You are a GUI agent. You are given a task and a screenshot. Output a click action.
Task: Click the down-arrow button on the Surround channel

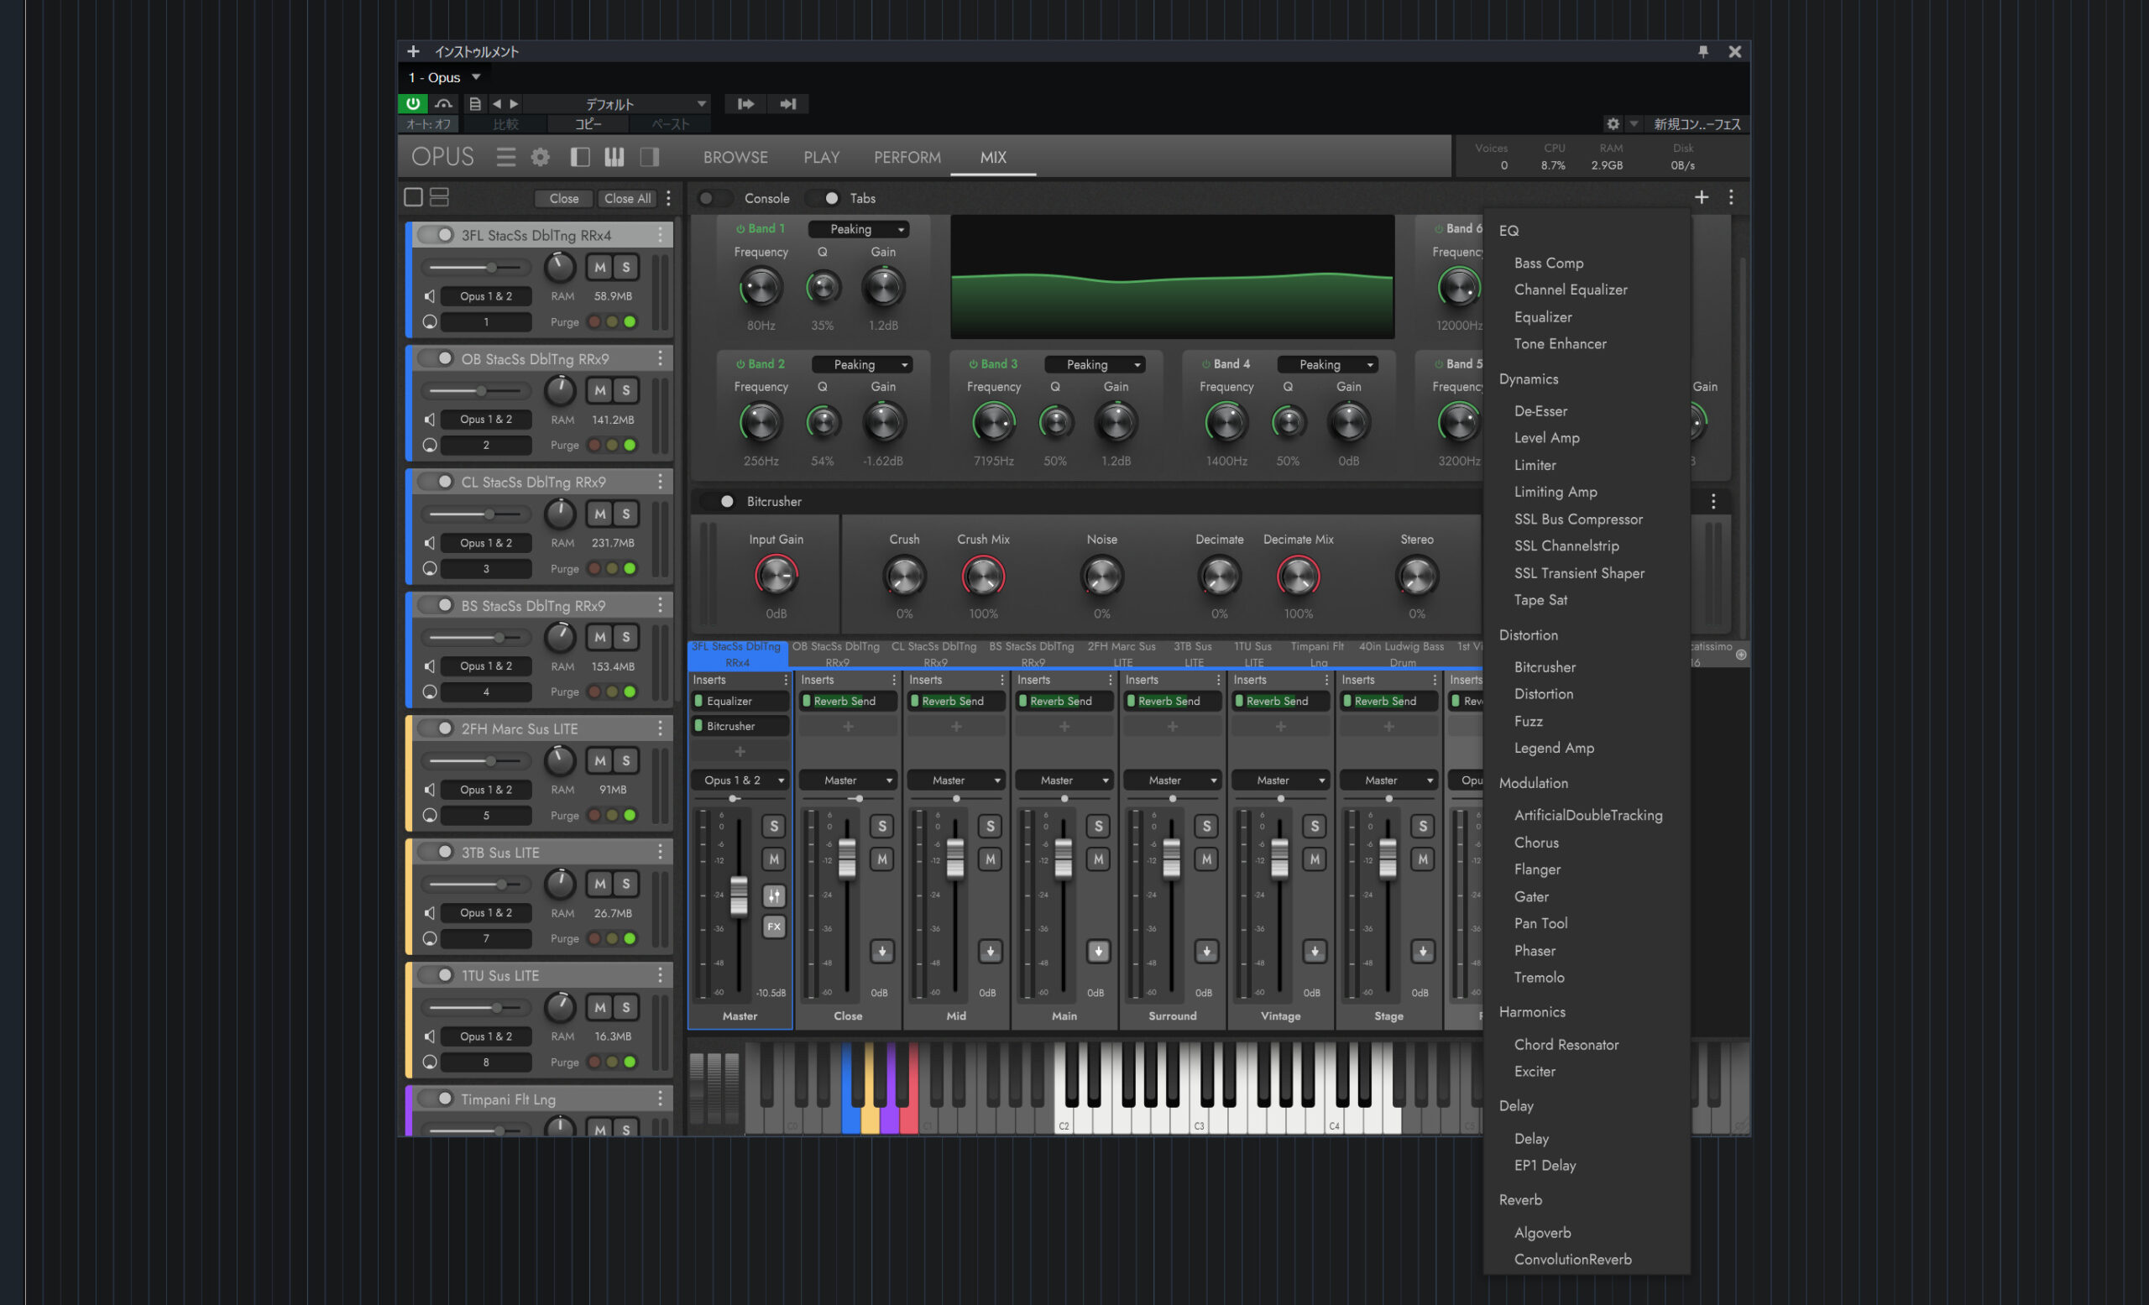1206,951
